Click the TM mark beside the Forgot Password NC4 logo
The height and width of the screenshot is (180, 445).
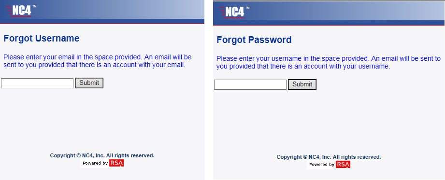click(x=247, y=8)
